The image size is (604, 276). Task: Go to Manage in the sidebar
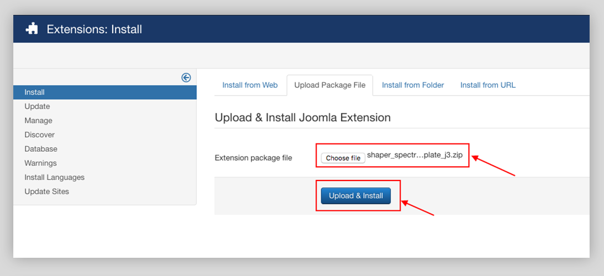coord(38,120)
